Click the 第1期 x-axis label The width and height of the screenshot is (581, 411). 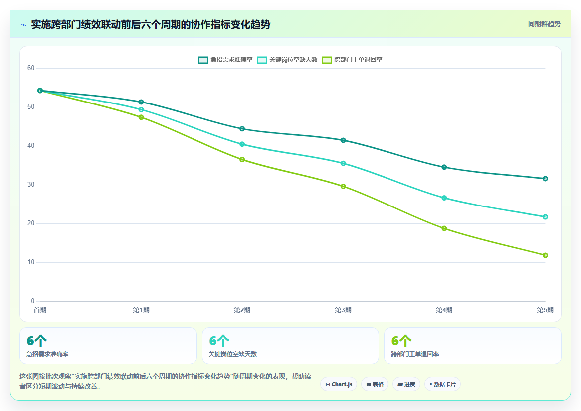coord(141,310)
